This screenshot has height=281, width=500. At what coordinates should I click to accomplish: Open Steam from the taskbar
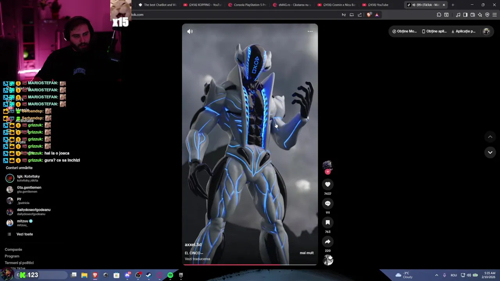(149, 275)
